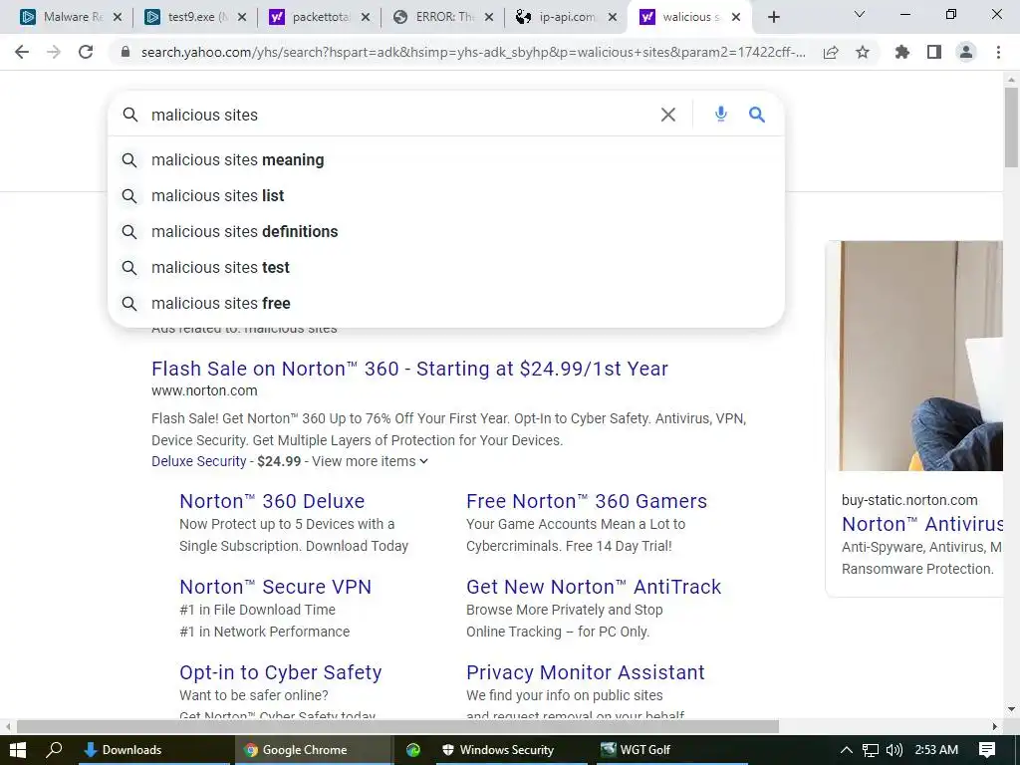
Task: Open the network icon in system tray
Action: [x=871, y=750]
